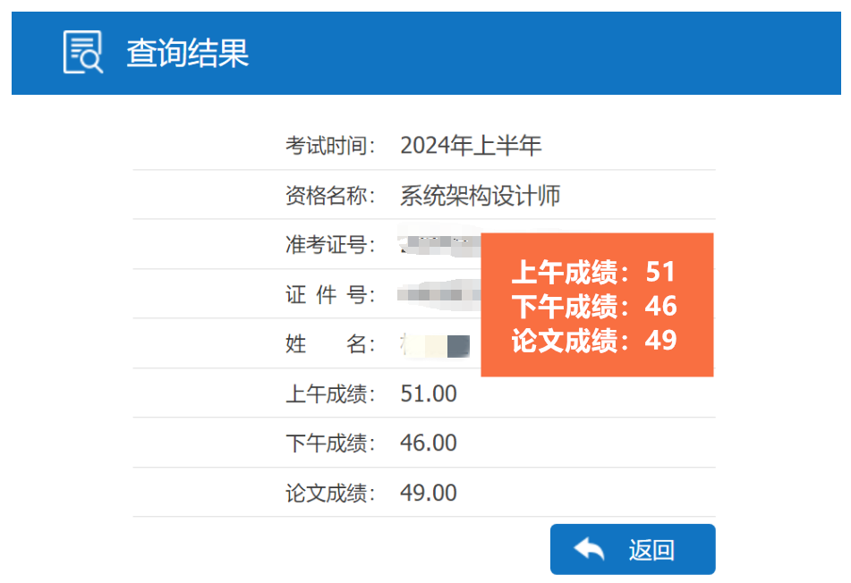Select the 2024年上半年 exam time value
This screenshot has width=851, height=583.
[x=471, y=146]
